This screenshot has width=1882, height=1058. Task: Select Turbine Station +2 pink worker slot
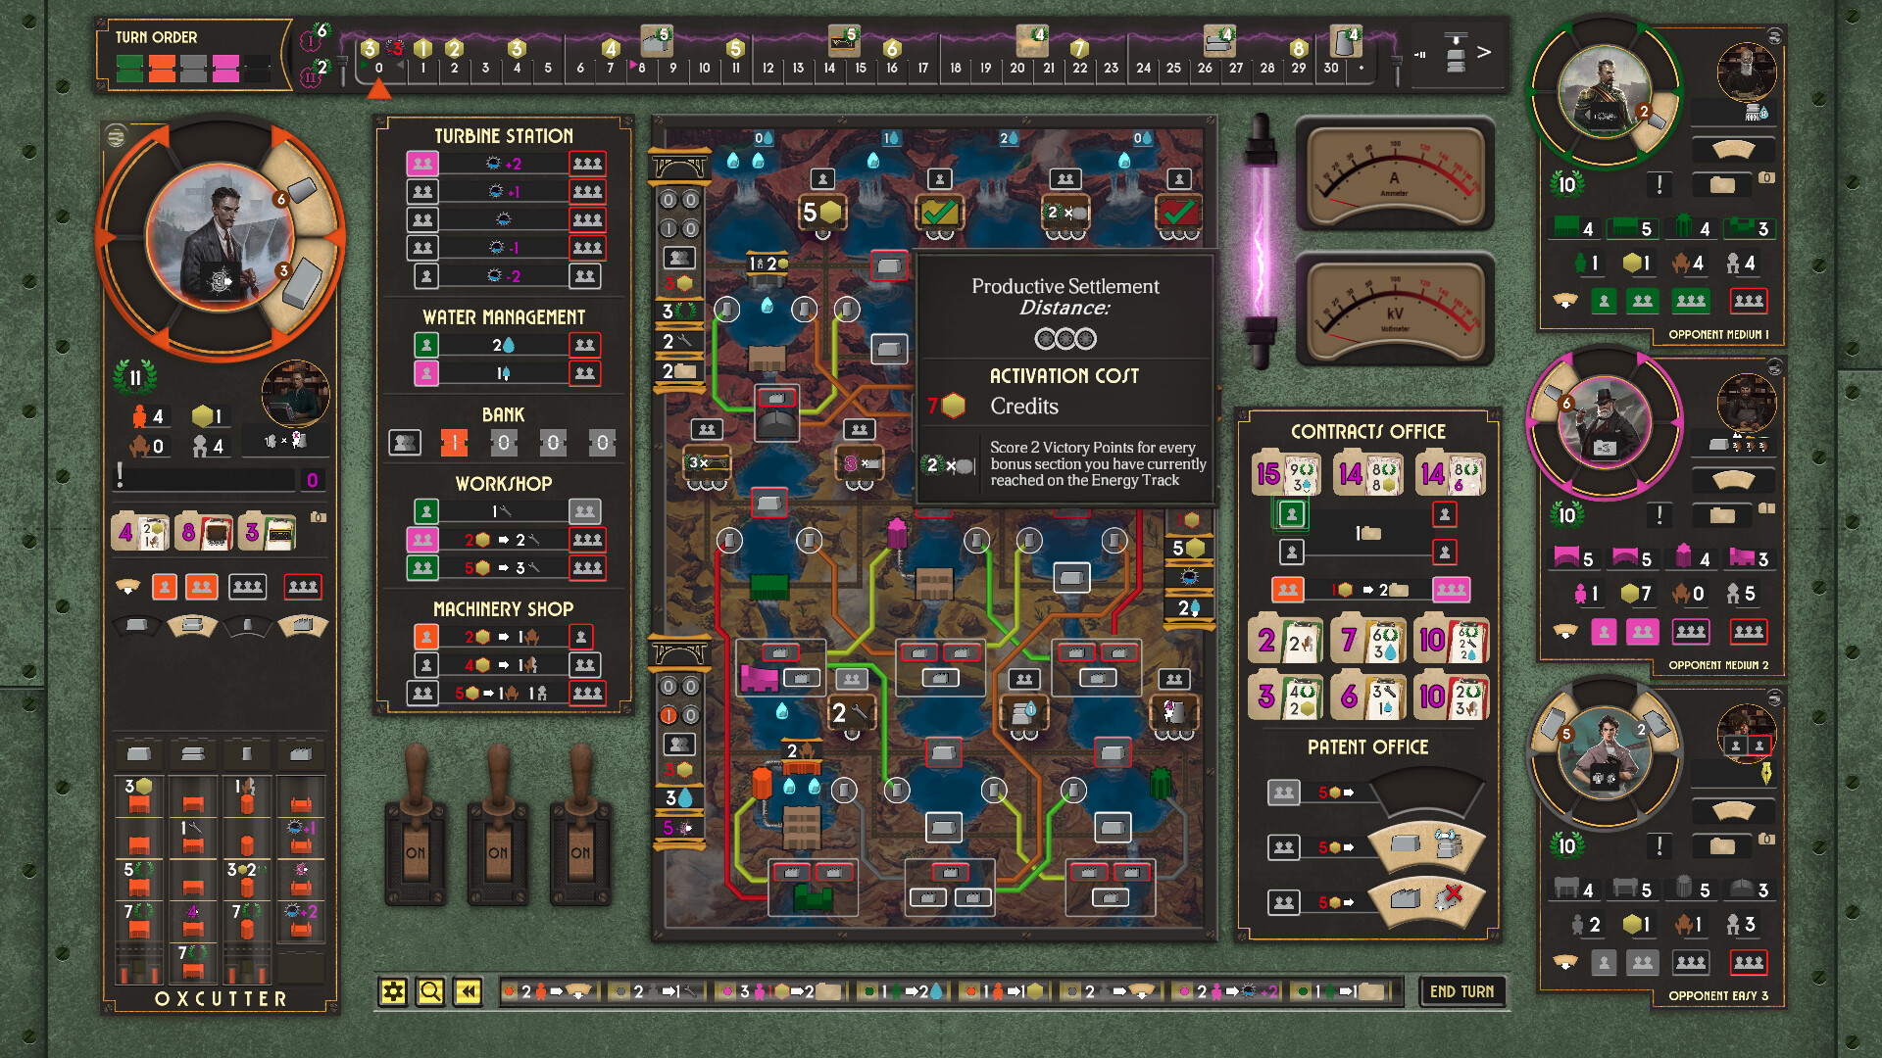[x=422, y=164]
